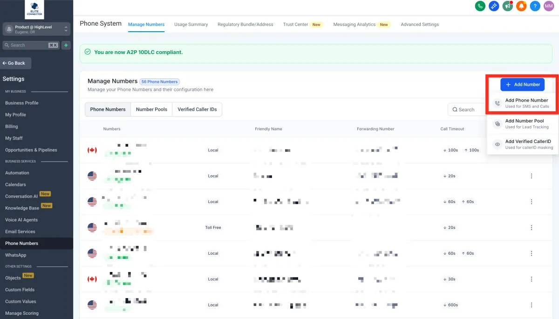Open row actions for Toll Free row
The height and width of the screenshot is (319, 559).
(x=532, y=227)
